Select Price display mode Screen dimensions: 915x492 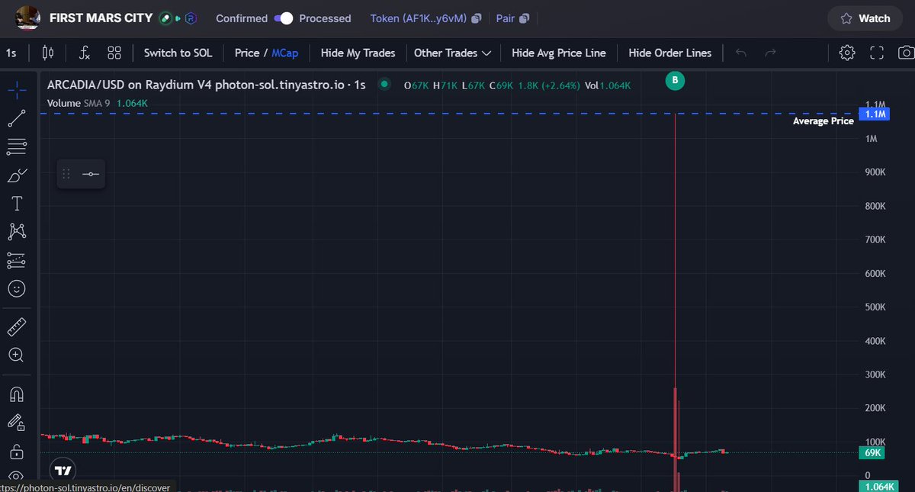click(x=247, y=53)
